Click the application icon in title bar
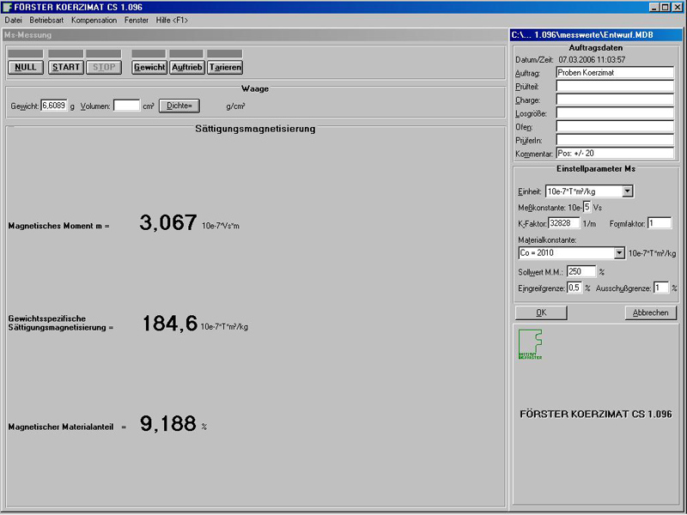The width and height of the screenshot is (687, 515). click(8, 7)
